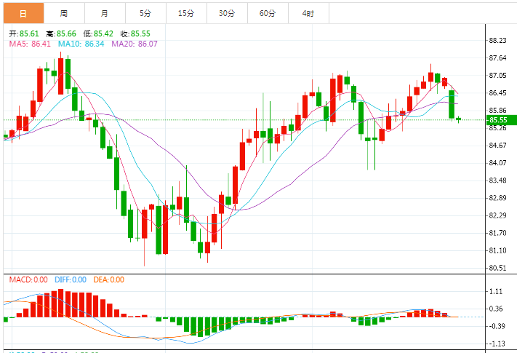
Task: Click the 81.70 price axis label
Action: click(x=498, y=233)
